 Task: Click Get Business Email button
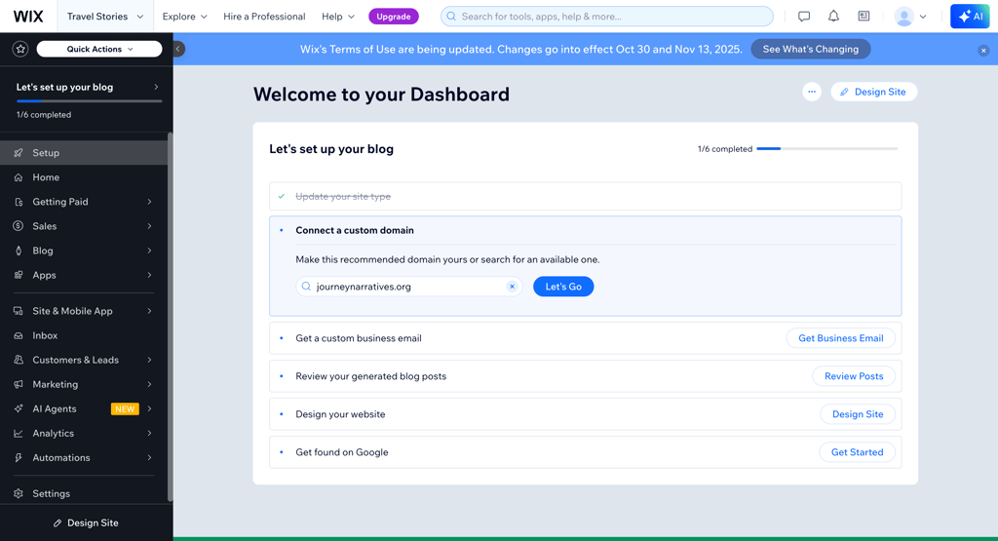pos(840,338)
